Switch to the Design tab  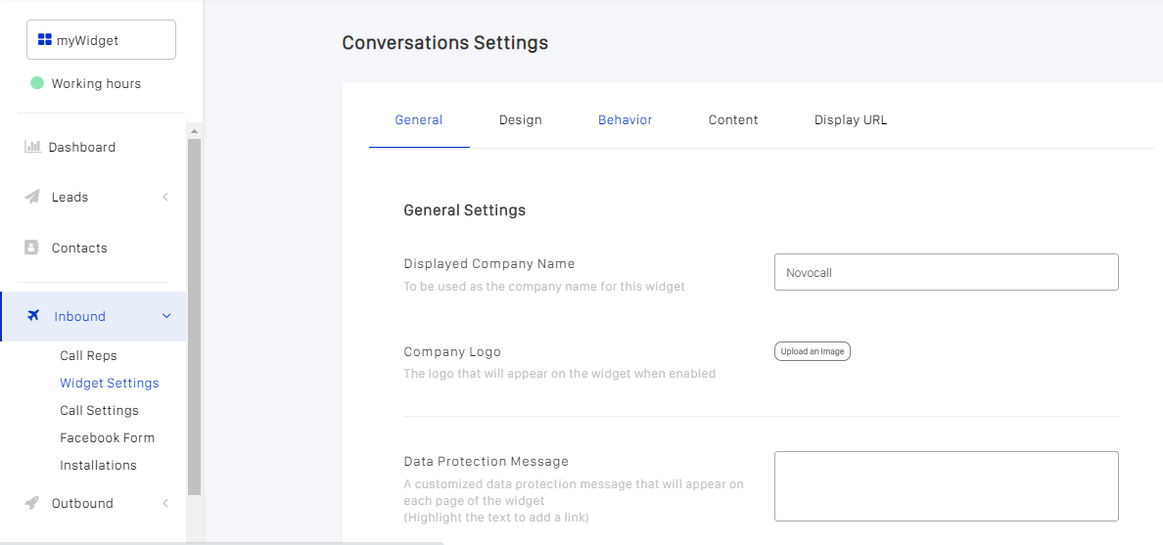point(520,119)
